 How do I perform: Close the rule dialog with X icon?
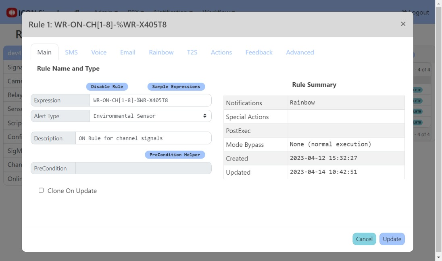tap(403, 24)
